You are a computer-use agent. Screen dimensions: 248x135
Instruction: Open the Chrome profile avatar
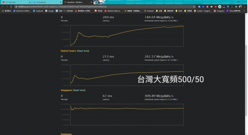coord(240,7)
